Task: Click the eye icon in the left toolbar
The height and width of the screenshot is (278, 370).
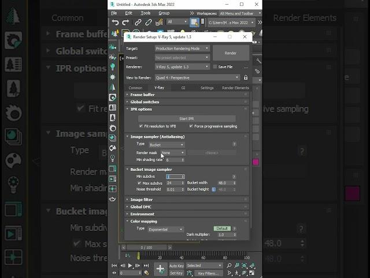Action: (x=113, y=199)
